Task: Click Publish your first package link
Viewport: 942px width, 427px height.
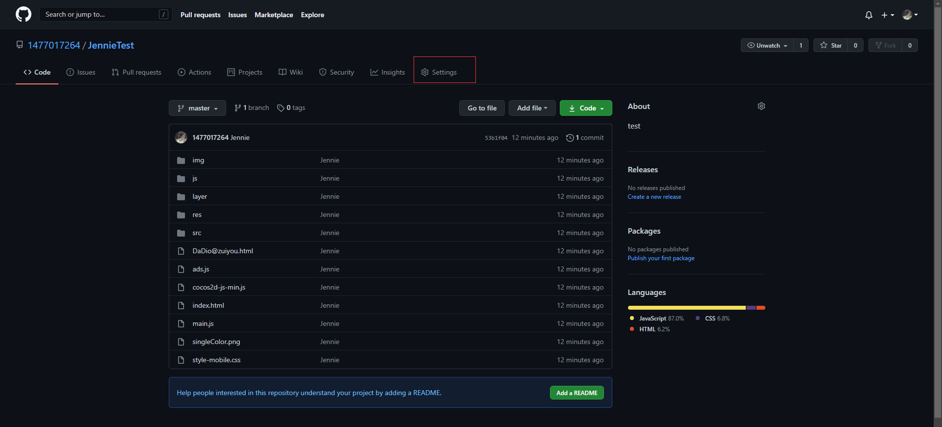Action: coord(661,258)
